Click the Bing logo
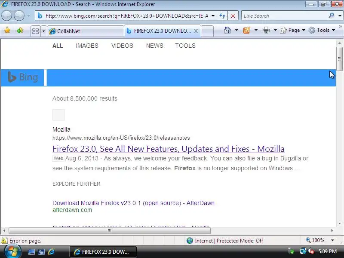 point(23,77)
